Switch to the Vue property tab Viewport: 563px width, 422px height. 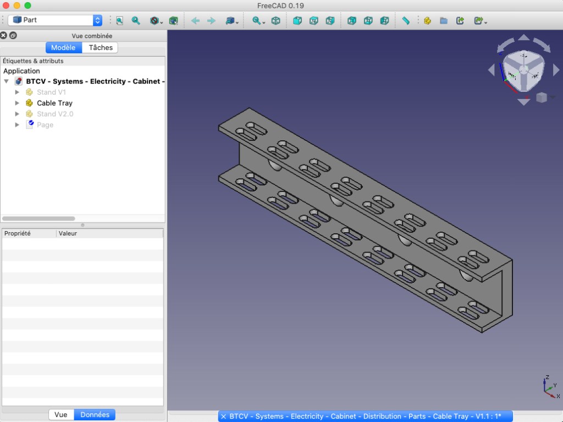coord(61,414)
